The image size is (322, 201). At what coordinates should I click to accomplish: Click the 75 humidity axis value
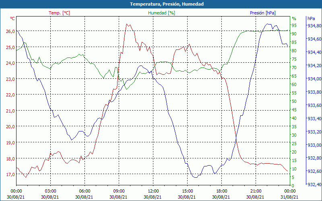tap(294, 59)
